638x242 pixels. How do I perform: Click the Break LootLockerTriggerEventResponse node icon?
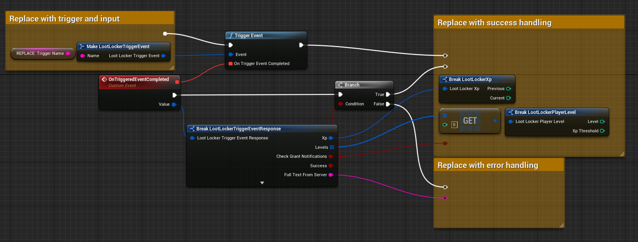[192, 129]
